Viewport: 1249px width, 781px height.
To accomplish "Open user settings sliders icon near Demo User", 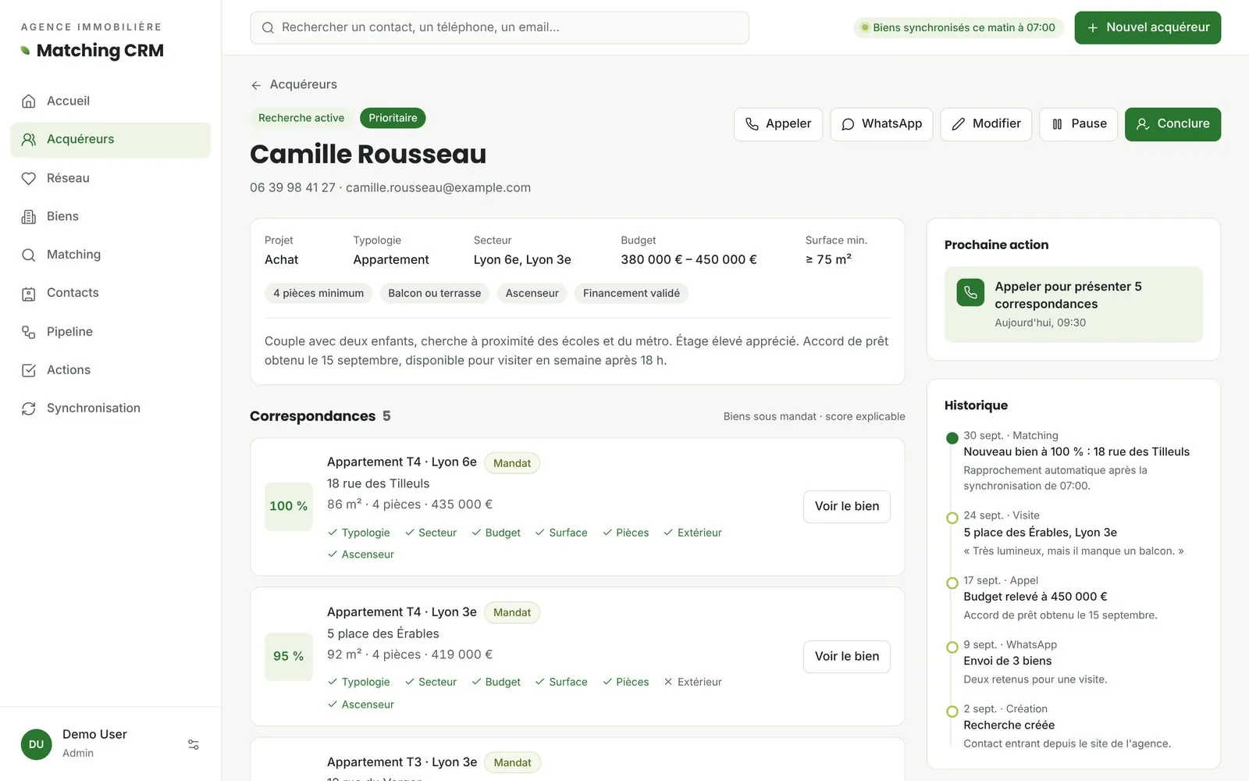I will coord(194,744).
